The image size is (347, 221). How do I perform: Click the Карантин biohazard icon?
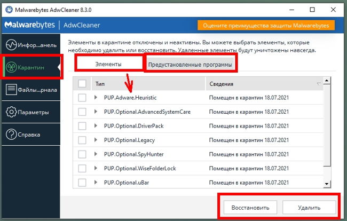(11, 67)
